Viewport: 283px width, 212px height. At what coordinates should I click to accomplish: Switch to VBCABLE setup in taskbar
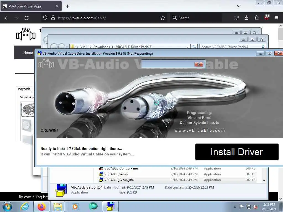tap(110, 206)
